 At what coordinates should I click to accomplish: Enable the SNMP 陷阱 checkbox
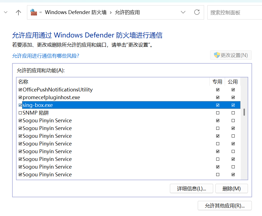(20, 113)
